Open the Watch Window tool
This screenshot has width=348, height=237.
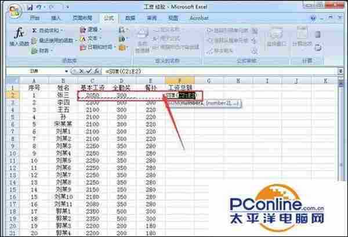pyautogui.click(x=274, y=38)
